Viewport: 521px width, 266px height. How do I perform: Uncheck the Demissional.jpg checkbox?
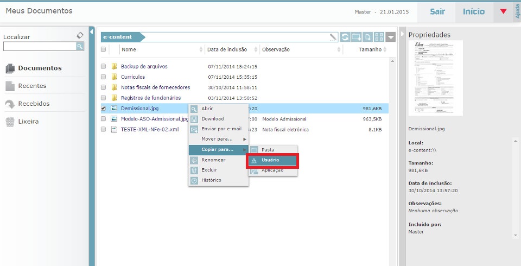(104, 109)
